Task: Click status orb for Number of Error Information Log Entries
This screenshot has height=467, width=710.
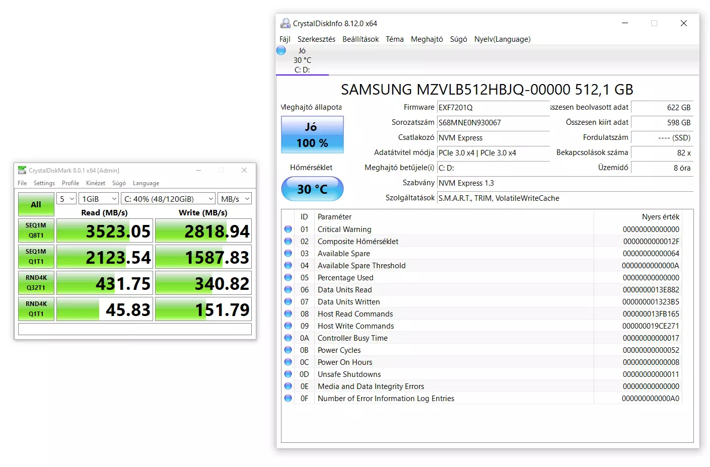Action: 288,398
